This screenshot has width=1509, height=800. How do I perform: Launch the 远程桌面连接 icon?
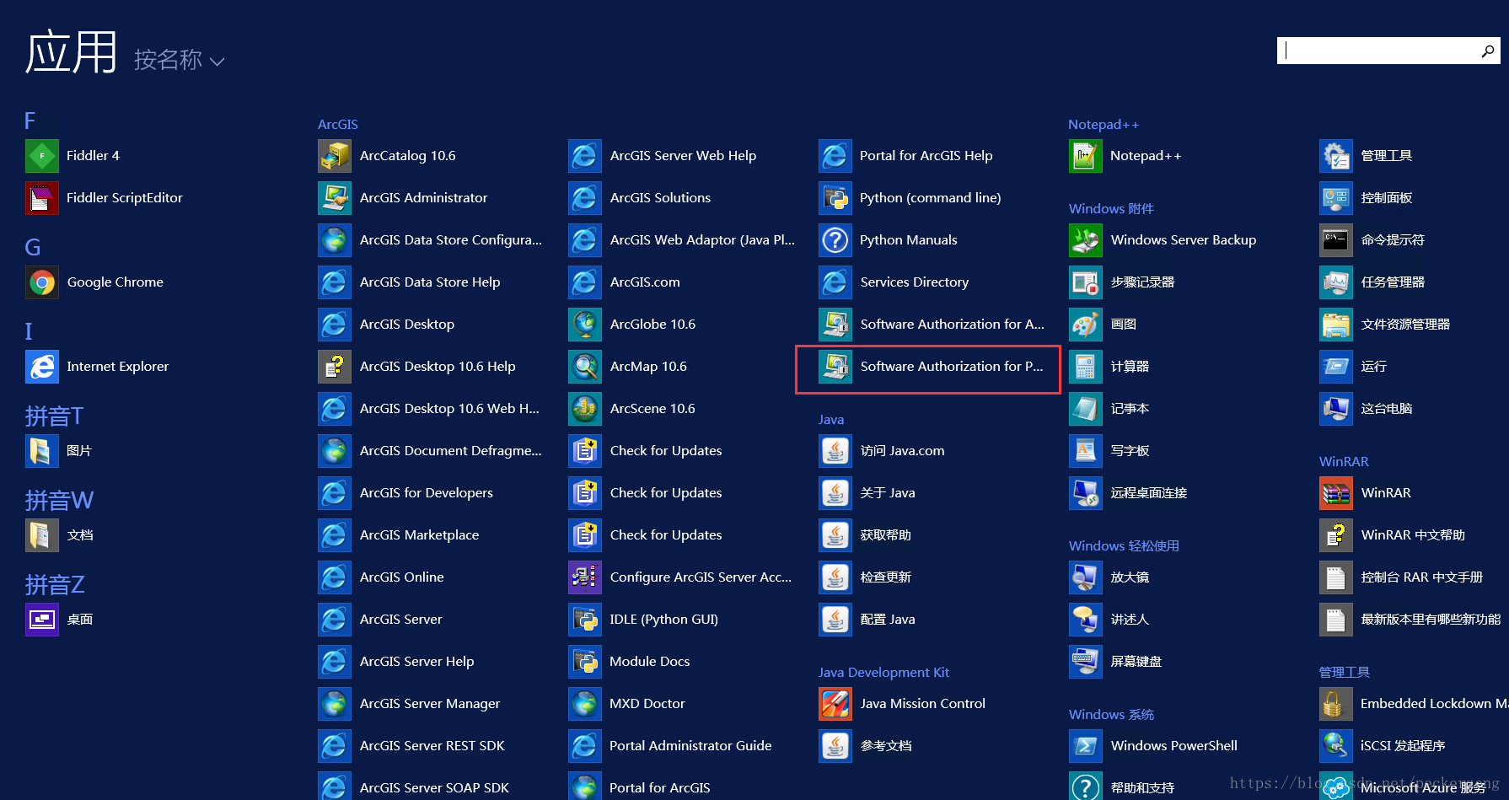click(x=1086, y=493)
